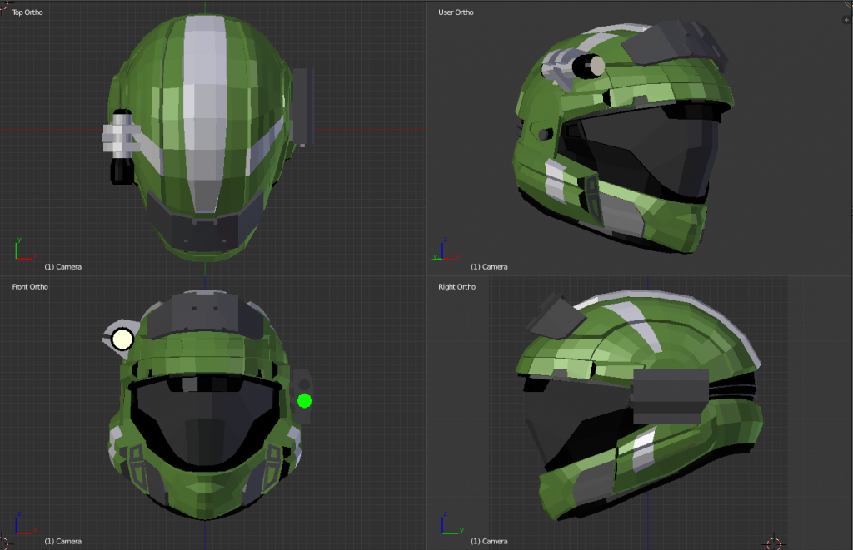Click the (1) Camera label in Front Ortho view

coord(63,542)
